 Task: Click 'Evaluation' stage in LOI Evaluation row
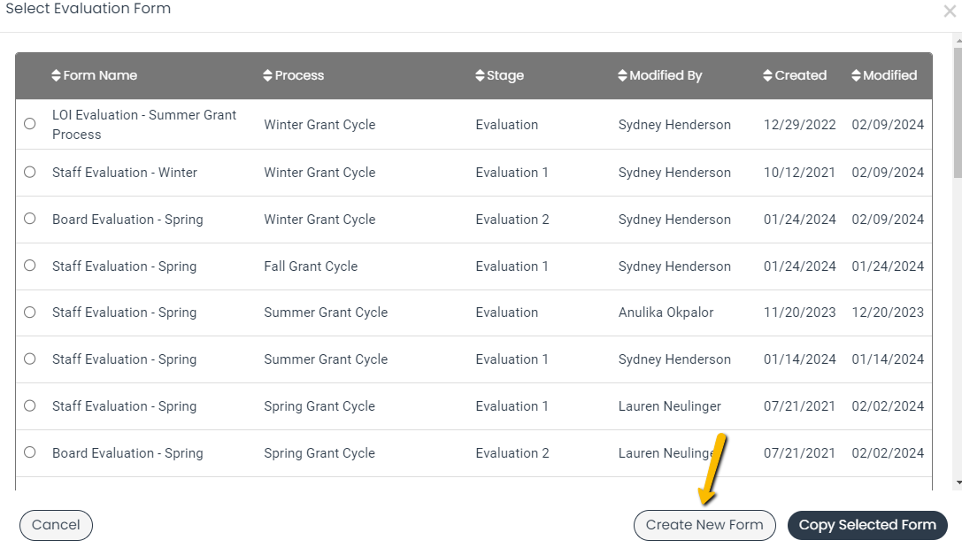507,125
